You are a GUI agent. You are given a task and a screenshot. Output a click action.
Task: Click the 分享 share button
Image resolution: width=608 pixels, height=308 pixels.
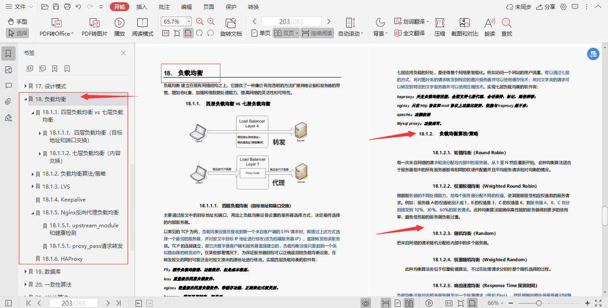click(x=546, y=7)
